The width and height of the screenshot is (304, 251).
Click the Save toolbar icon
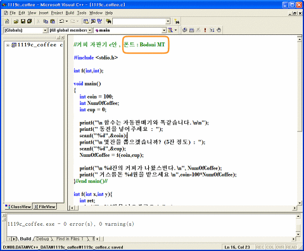23,21
